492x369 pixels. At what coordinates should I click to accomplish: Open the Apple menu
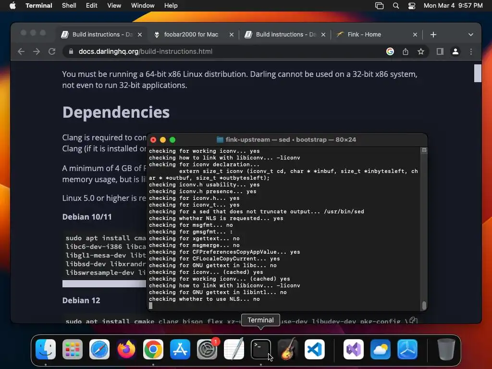(x=12, y=6)
